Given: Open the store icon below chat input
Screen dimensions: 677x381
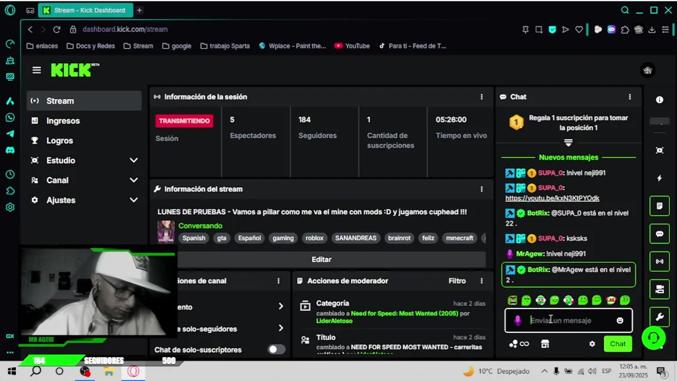Looking at the screenshot, I should point(545,344).
